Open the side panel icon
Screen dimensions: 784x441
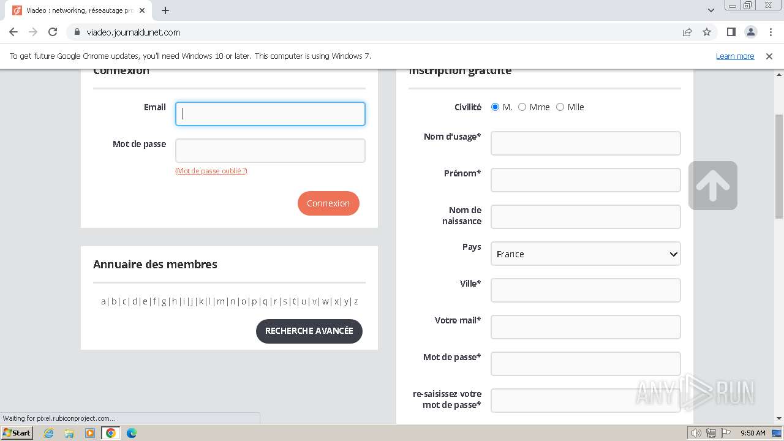tap(731, 32)
